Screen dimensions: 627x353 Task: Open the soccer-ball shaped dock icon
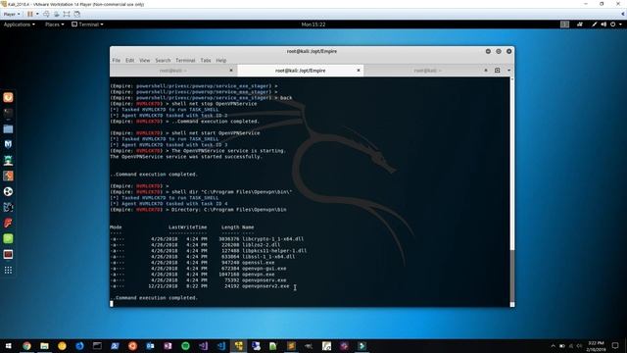coord(8,191)
